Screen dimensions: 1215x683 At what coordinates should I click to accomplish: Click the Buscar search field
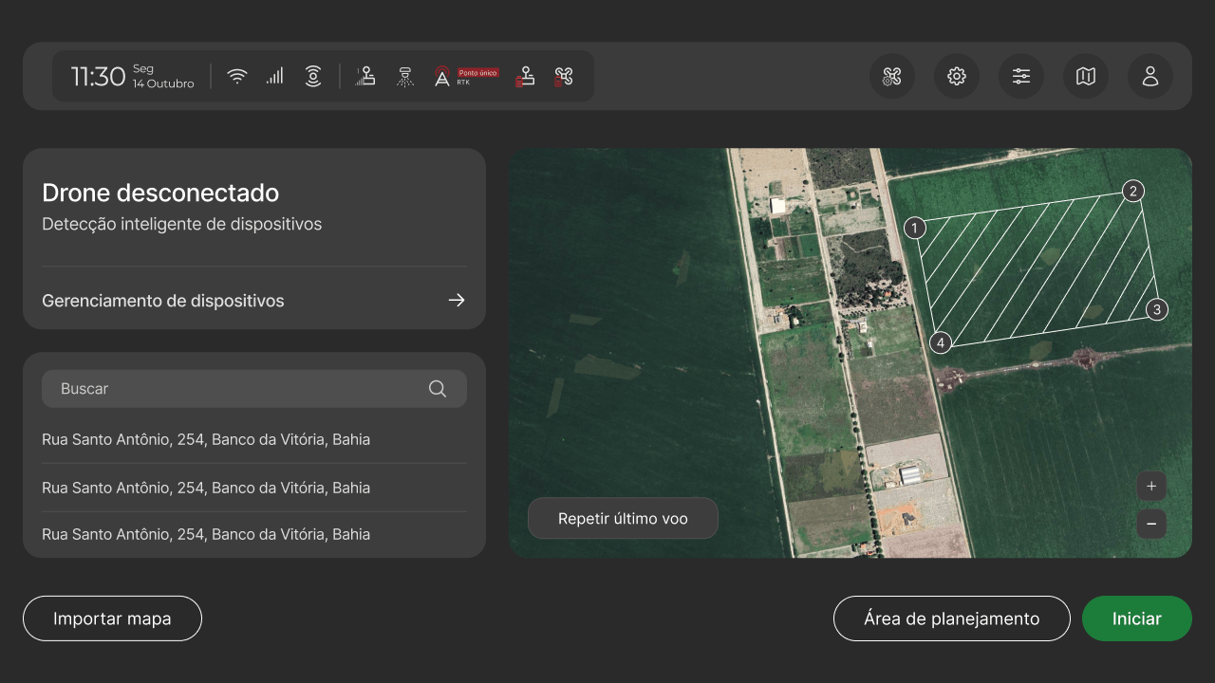[254, 389]
